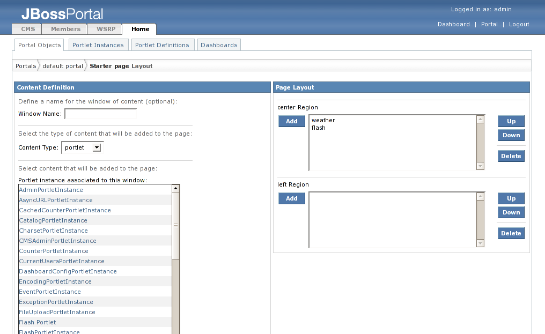
Task: Select CatalogPortletInstance from the portlet list
Action: [x=53, y=220]
